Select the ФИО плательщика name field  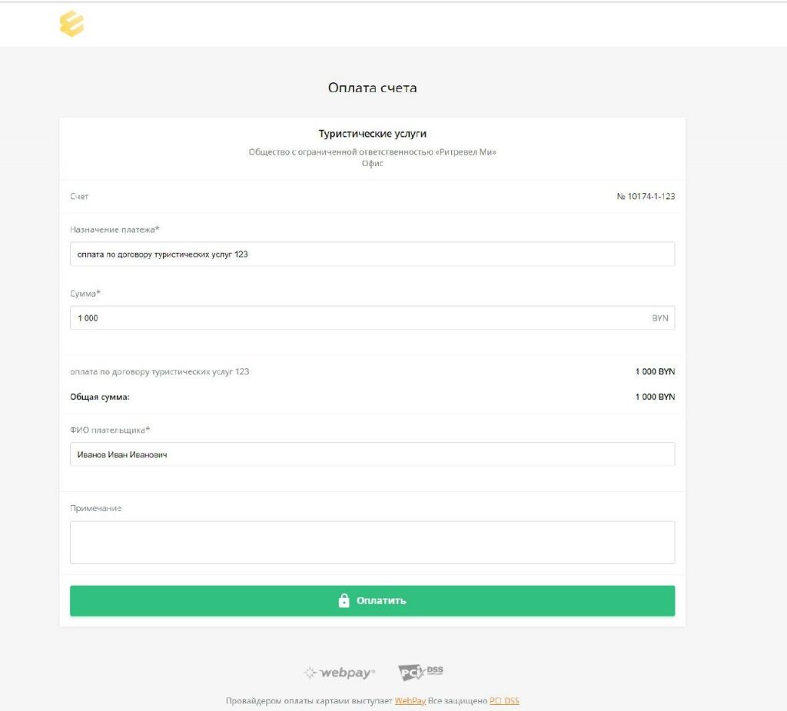tap(372, 454)
